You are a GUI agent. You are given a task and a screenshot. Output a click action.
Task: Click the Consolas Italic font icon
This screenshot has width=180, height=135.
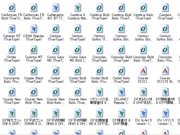pos(165,50)
